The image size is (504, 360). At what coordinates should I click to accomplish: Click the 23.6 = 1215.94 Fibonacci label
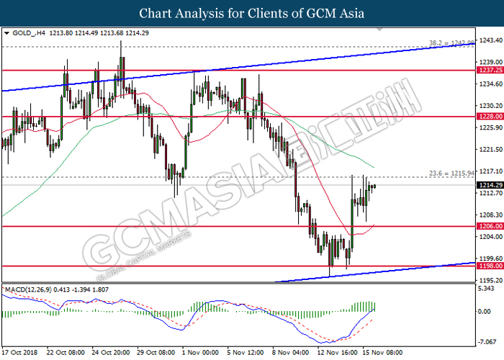[x=451, y=174]
